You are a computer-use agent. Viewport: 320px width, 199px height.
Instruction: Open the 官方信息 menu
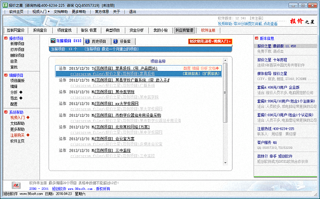pos(102,12)
